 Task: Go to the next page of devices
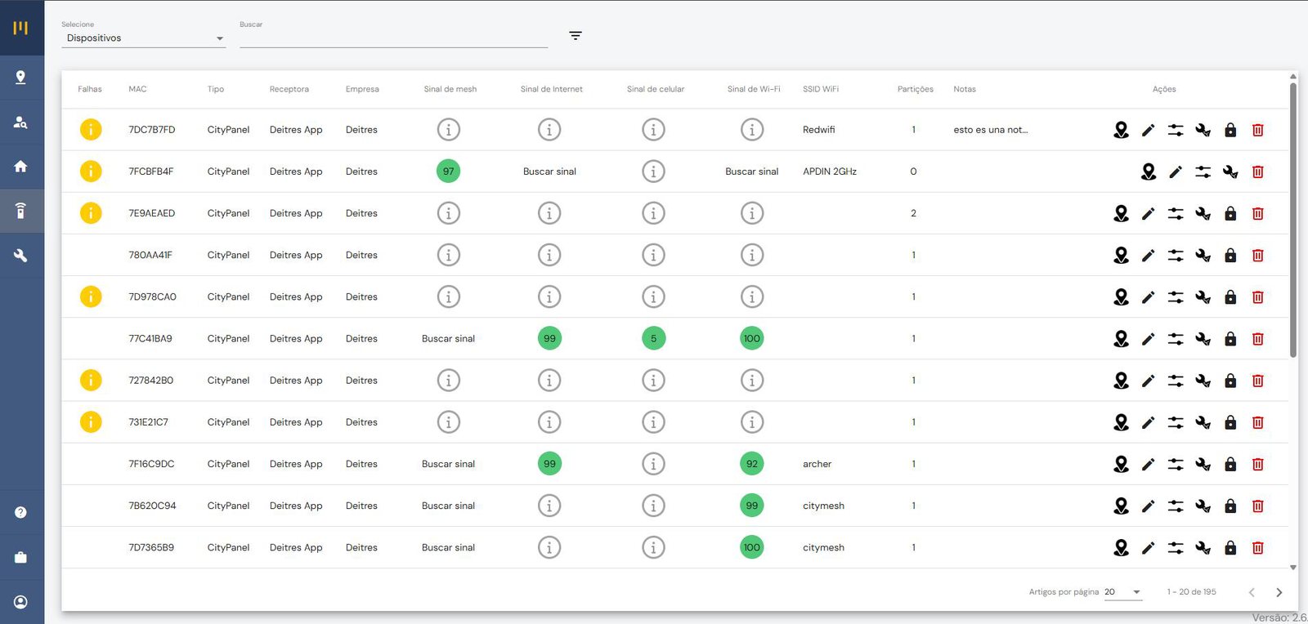pos(1279,592)
